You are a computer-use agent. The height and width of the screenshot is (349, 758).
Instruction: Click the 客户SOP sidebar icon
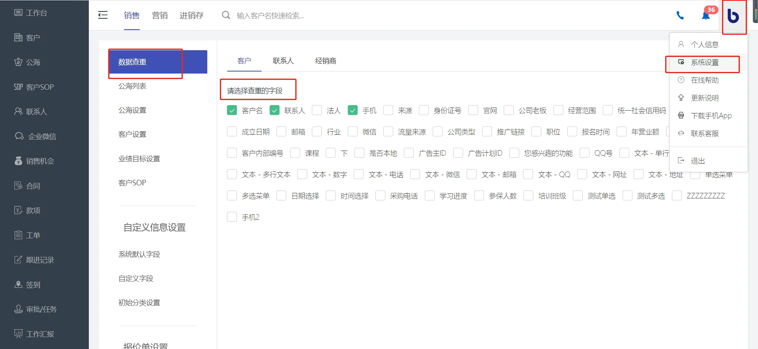click(x=18, y=87)
